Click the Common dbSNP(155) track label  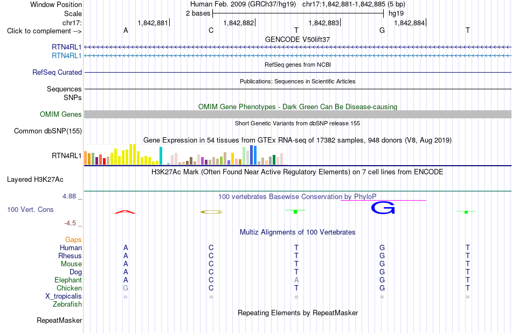tap(48, 131)
